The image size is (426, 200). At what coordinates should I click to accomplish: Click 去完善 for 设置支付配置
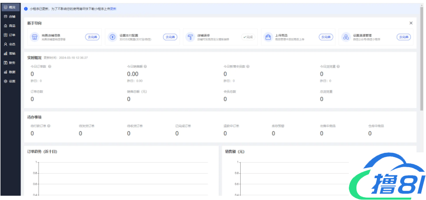coord(170,37)
